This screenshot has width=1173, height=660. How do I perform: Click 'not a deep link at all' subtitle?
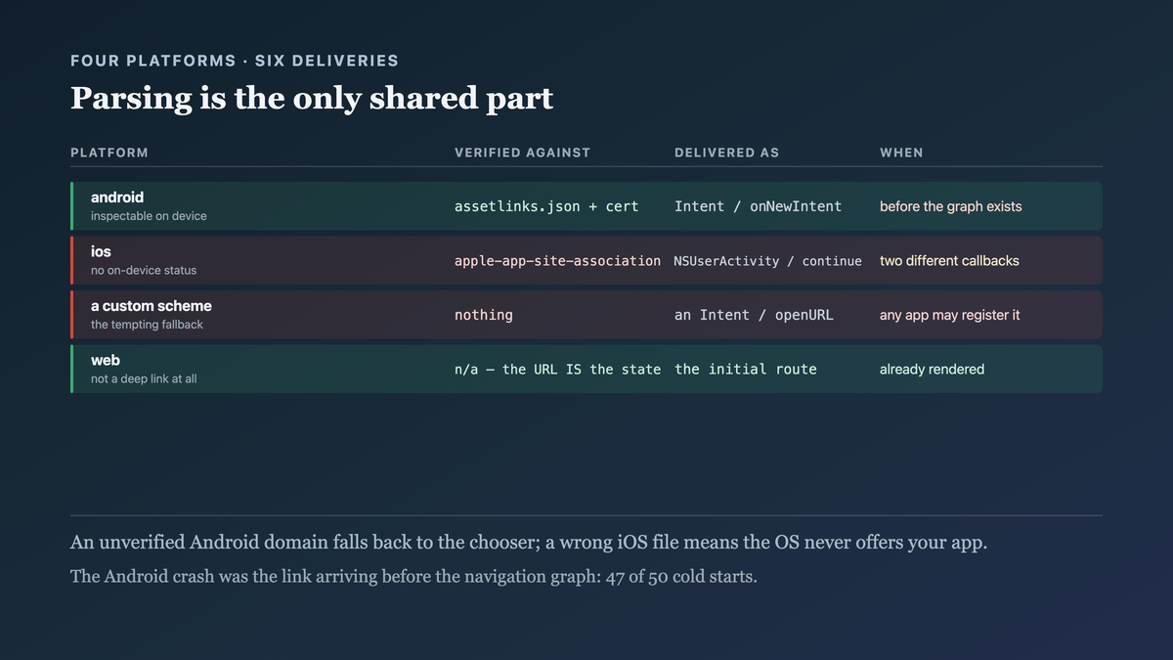tap(144, 379)
